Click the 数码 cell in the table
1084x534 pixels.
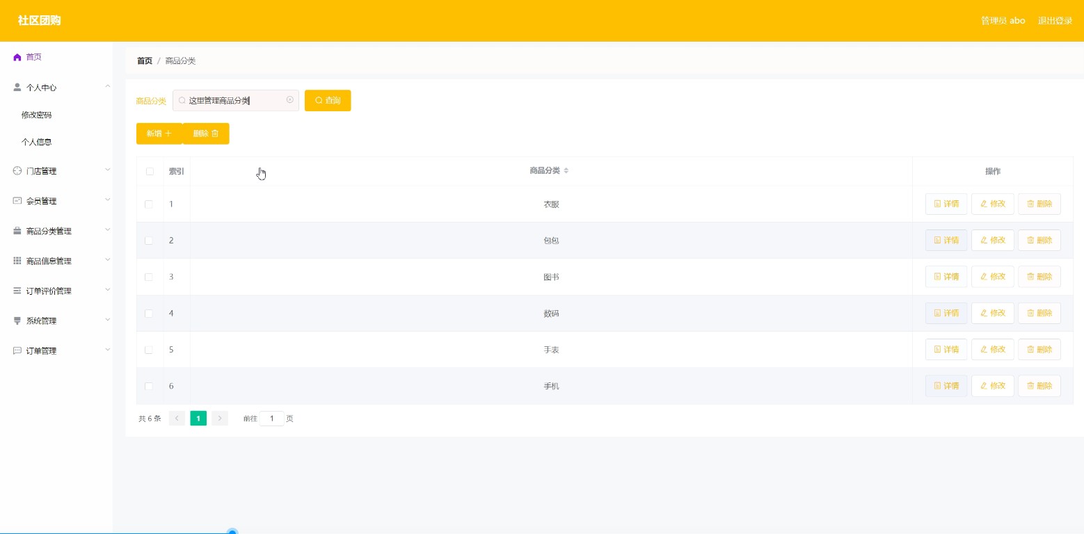551,314
